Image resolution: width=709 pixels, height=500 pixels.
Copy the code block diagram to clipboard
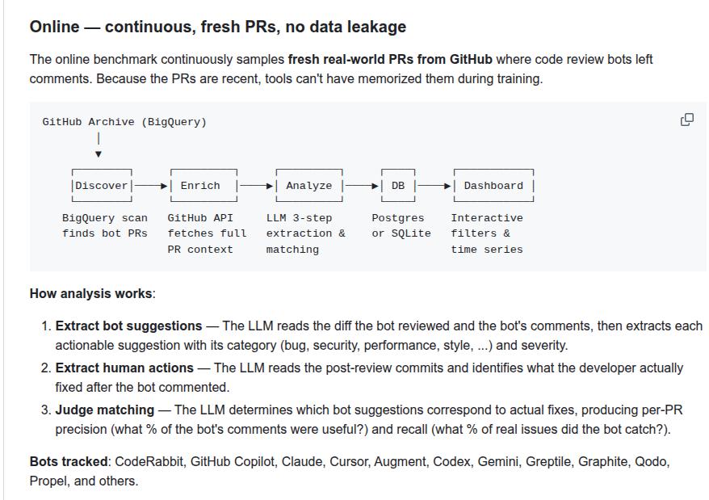[x=687, y=120]
